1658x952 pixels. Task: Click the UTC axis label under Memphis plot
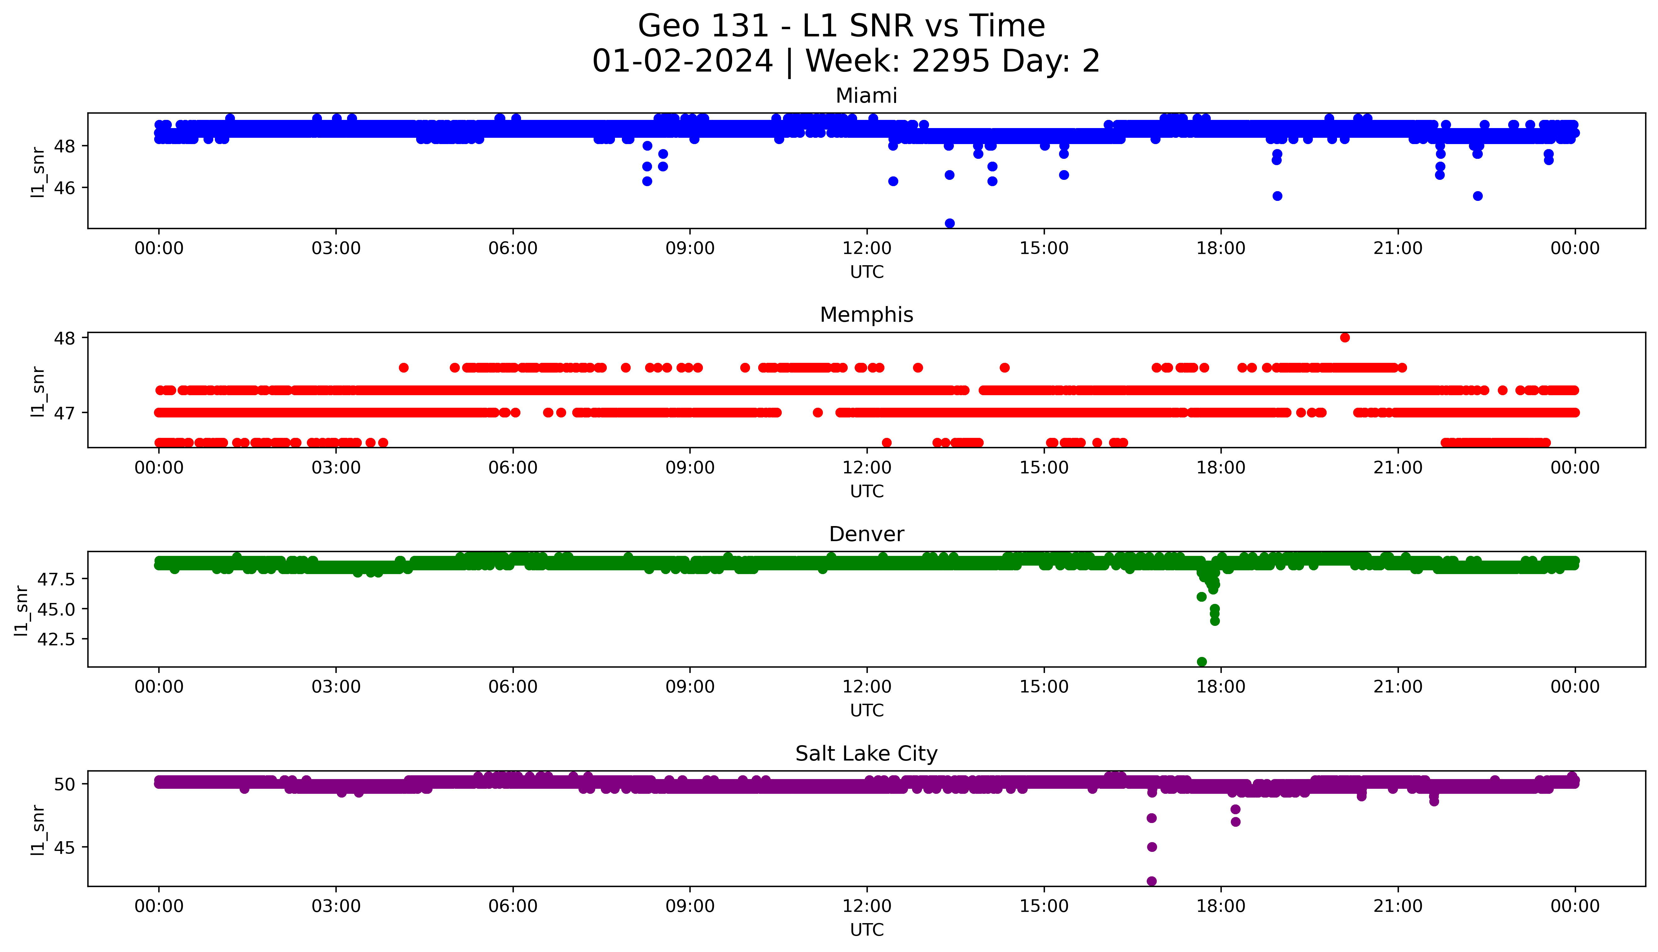(867, 491)
